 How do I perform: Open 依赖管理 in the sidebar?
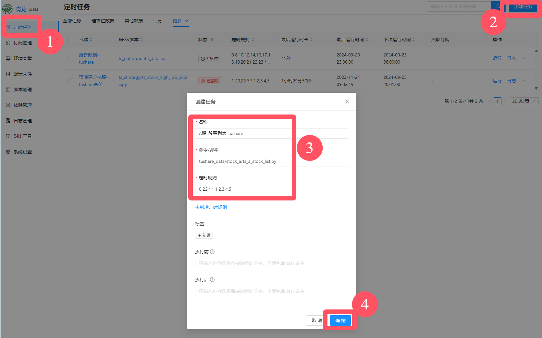pos(23,105)
